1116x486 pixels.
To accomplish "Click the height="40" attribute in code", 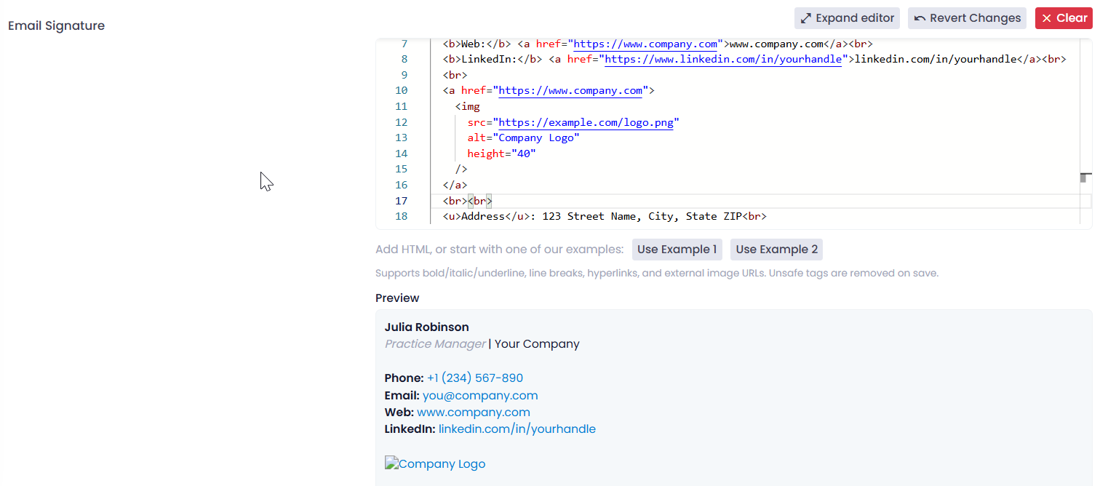I will point(501,154).
